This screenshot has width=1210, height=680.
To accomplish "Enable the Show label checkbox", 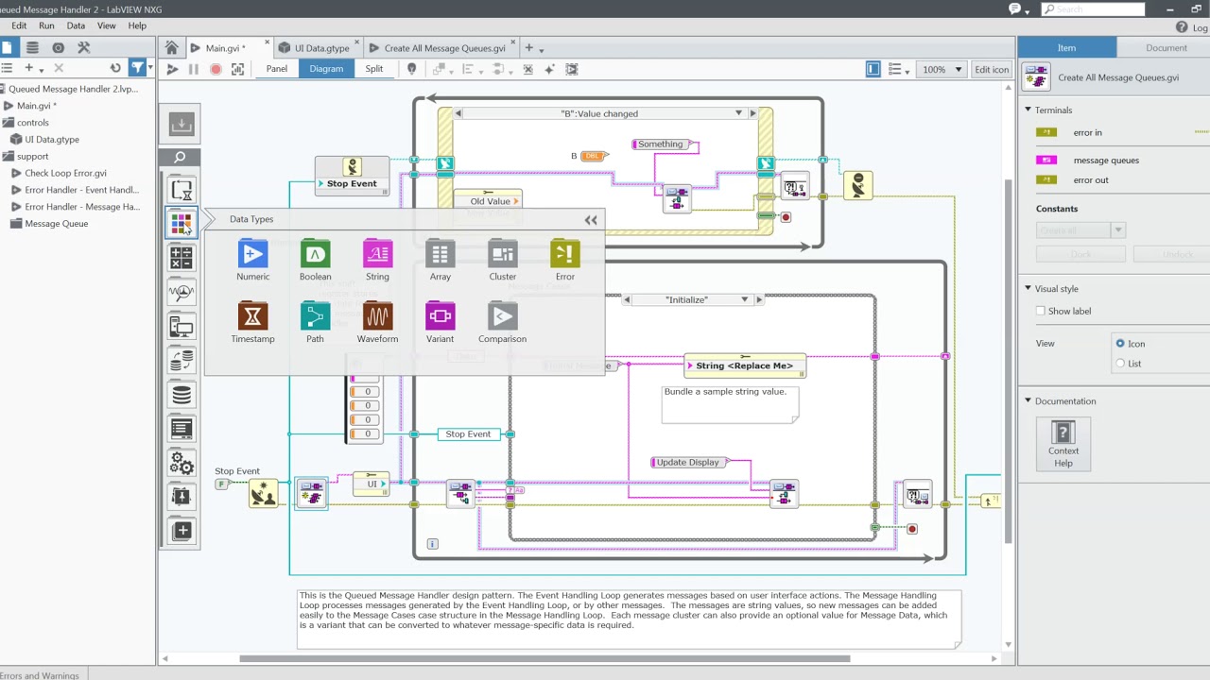I will (x=1041, y=311).
